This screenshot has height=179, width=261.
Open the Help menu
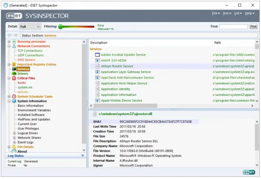(x=250, y=13)
